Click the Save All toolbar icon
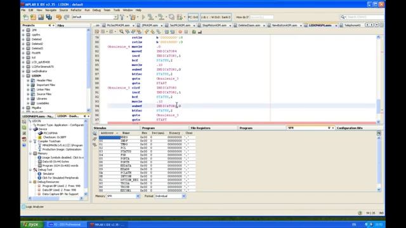Image resolution: width=406 pixels, height=228 pixels. [x=49, y=17]
